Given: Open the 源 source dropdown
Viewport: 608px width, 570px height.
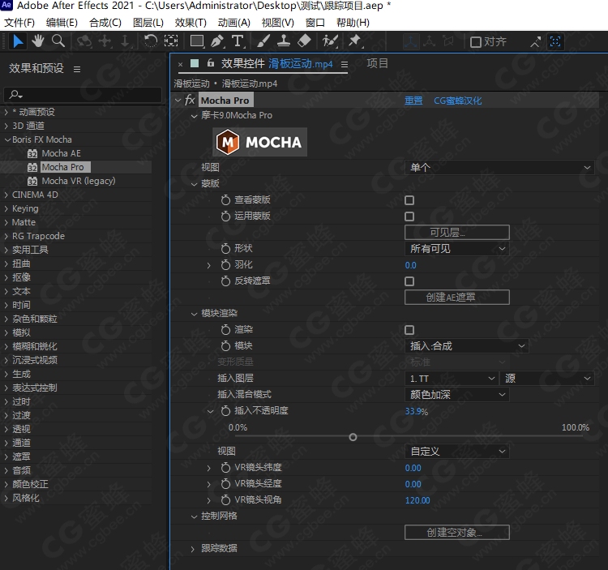Looking at the screenshot, I should (x=547, y=379).
